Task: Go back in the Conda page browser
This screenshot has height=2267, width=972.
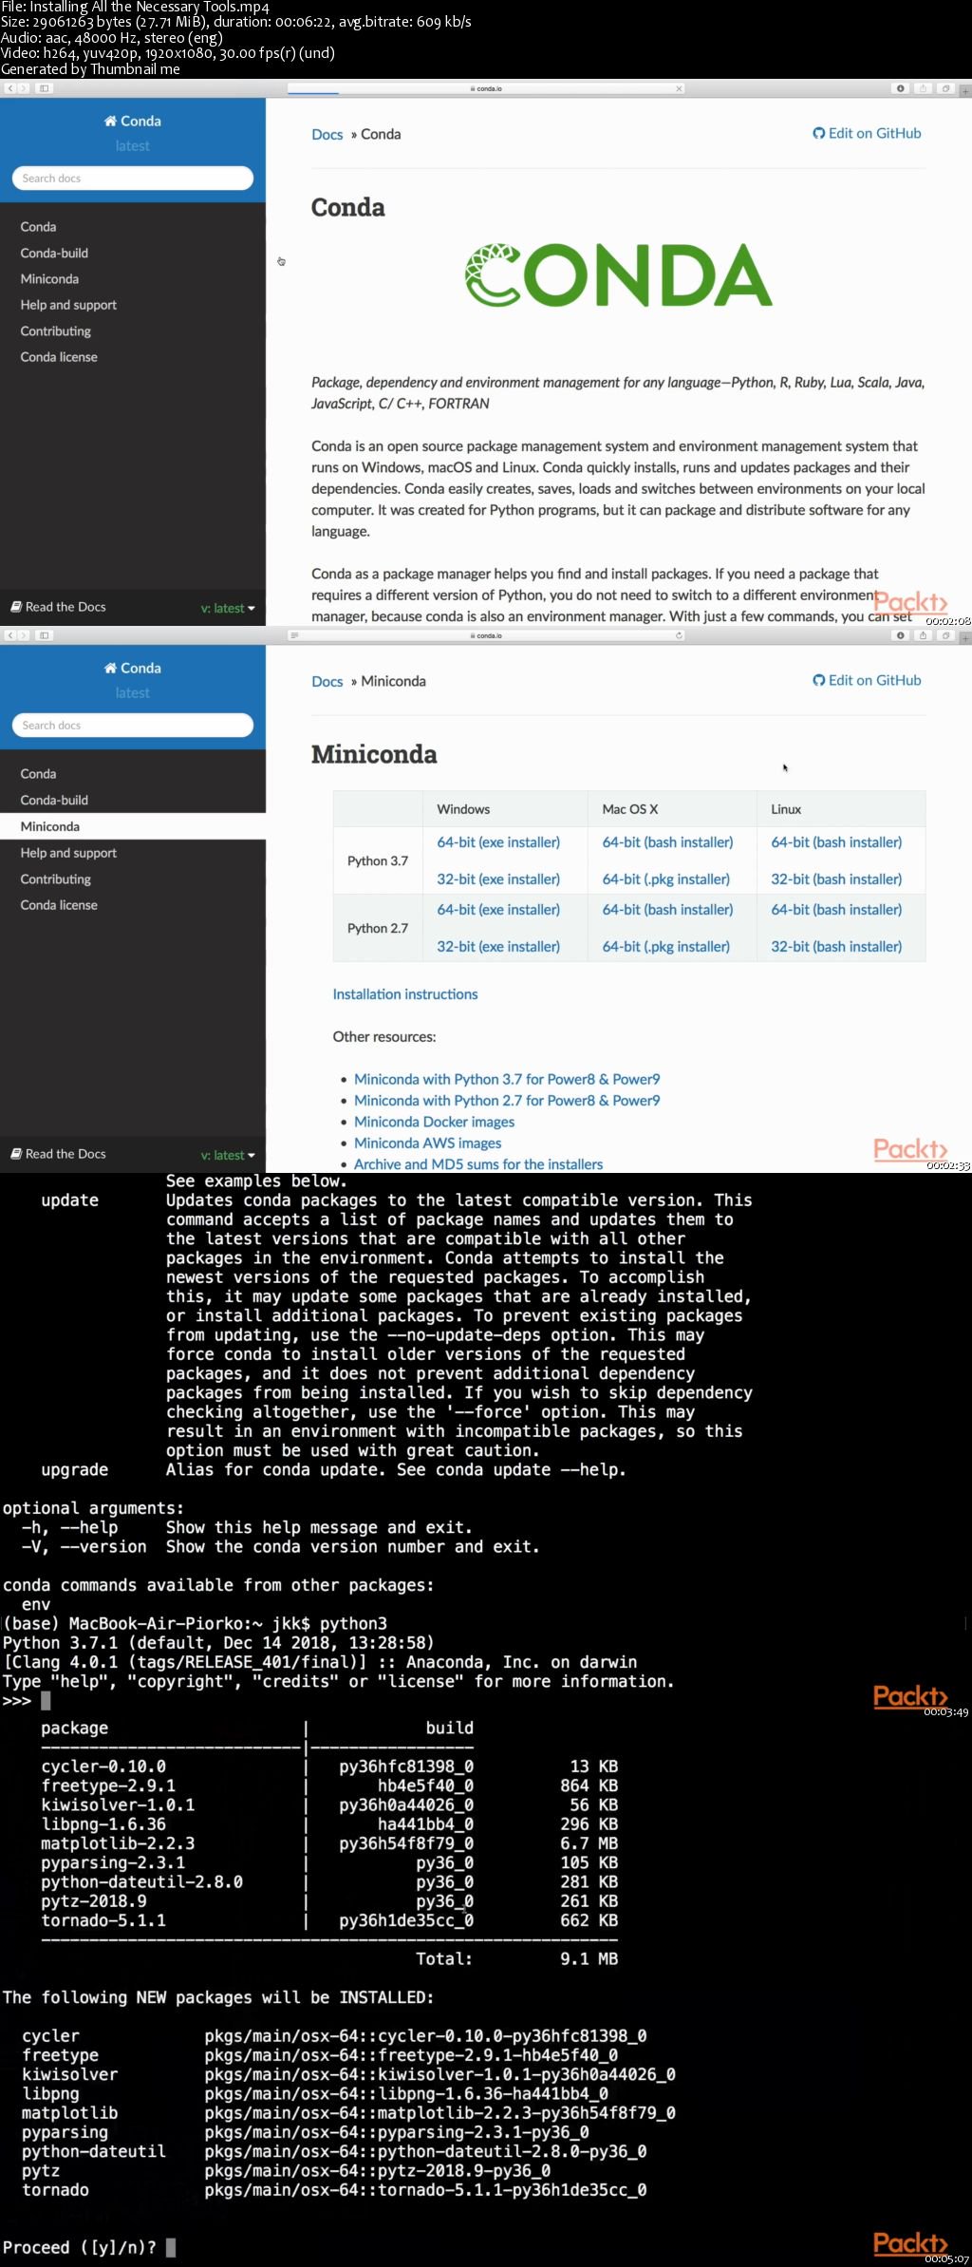Action: pos(9,88)
